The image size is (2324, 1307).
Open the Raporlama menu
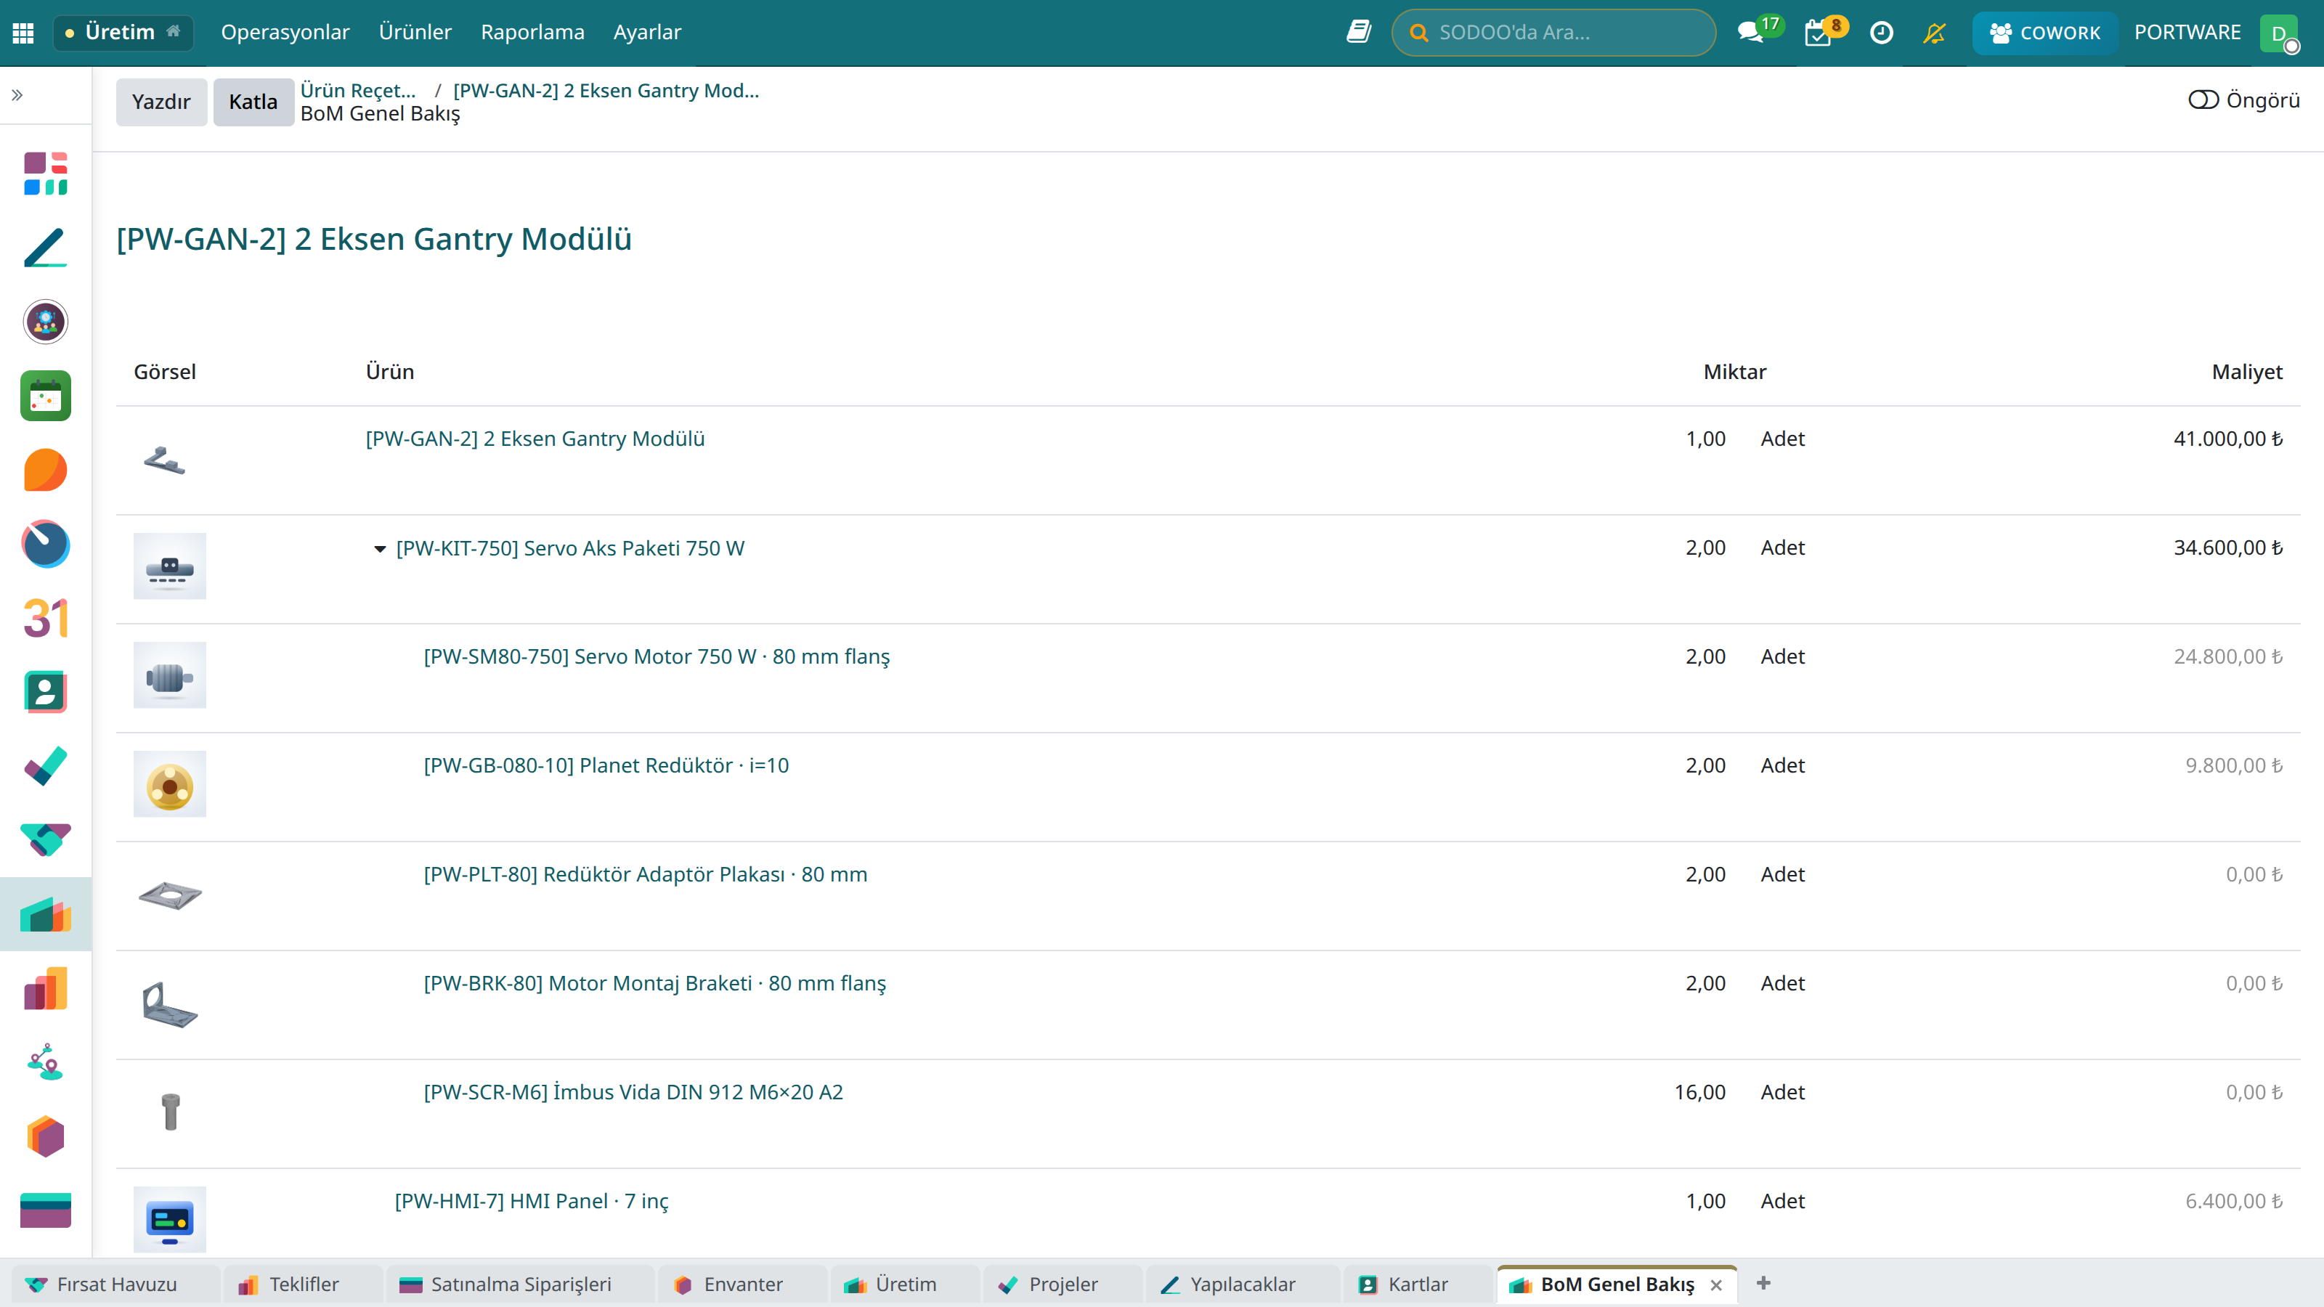tap(532, 33)
